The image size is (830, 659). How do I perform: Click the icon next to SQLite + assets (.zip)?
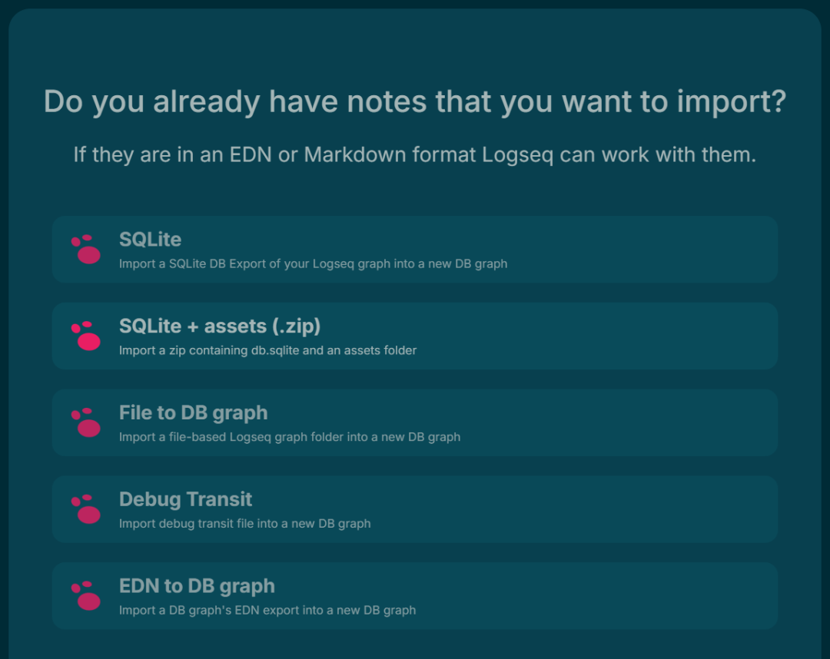tap(86, 336)
